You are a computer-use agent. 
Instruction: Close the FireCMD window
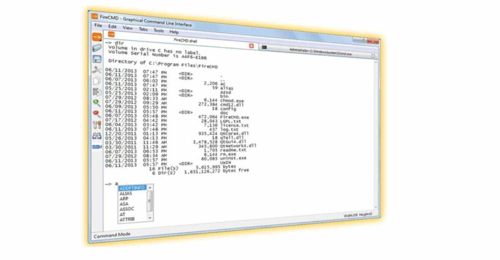(372, 41)
